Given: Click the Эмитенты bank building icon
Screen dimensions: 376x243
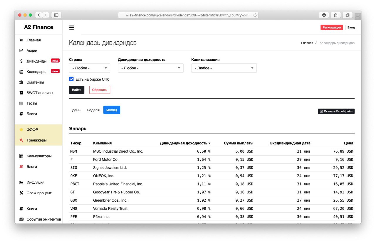Looking at the screenshot, I should click(21, 82).
